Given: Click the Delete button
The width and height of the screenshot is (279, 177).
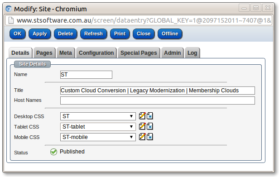Looking at the screenshot, I should pos(66,34).
